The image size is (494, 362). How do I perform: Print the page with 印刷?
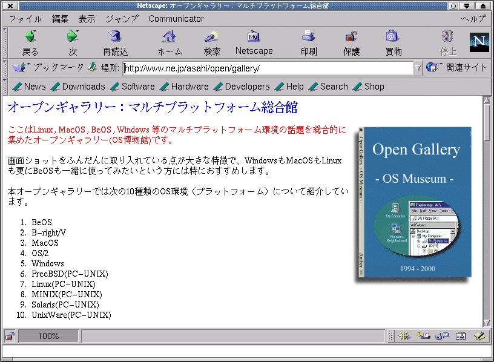(x=309, y=43)
